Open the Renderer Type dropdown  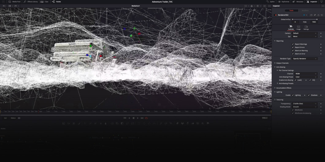point(304,59)
